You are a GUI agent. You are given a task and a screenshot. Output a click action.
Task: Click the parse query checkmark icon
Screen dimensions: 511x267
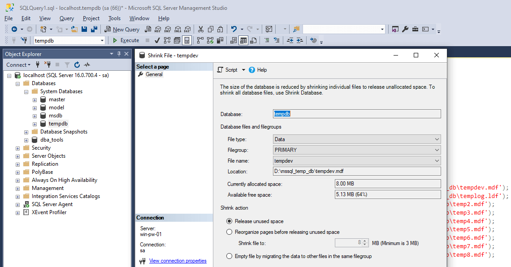tap(156, 40)
